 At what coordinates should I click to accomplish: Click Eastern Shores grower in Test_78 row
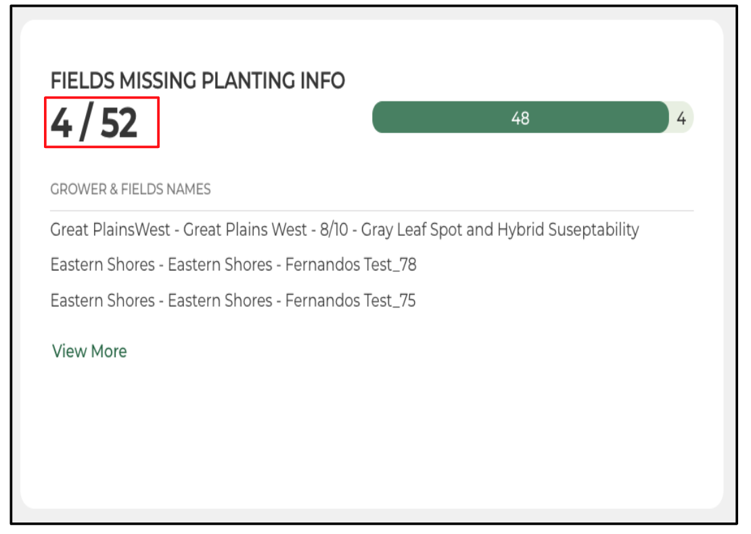click(102, 265)
